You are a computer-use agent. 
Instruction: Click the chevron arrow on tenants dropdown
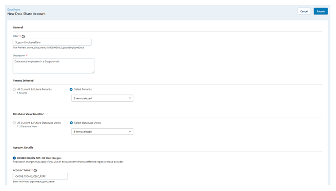[x=130, y=98]
